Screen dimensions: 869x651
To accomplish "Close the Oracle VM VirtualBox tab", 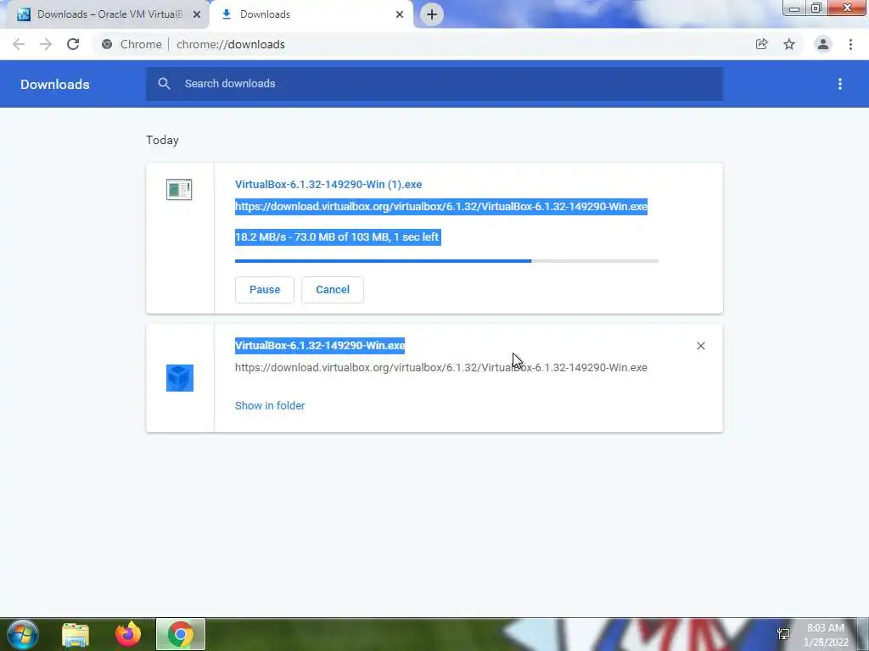I will pyautogui.click(x=197, y=14).
